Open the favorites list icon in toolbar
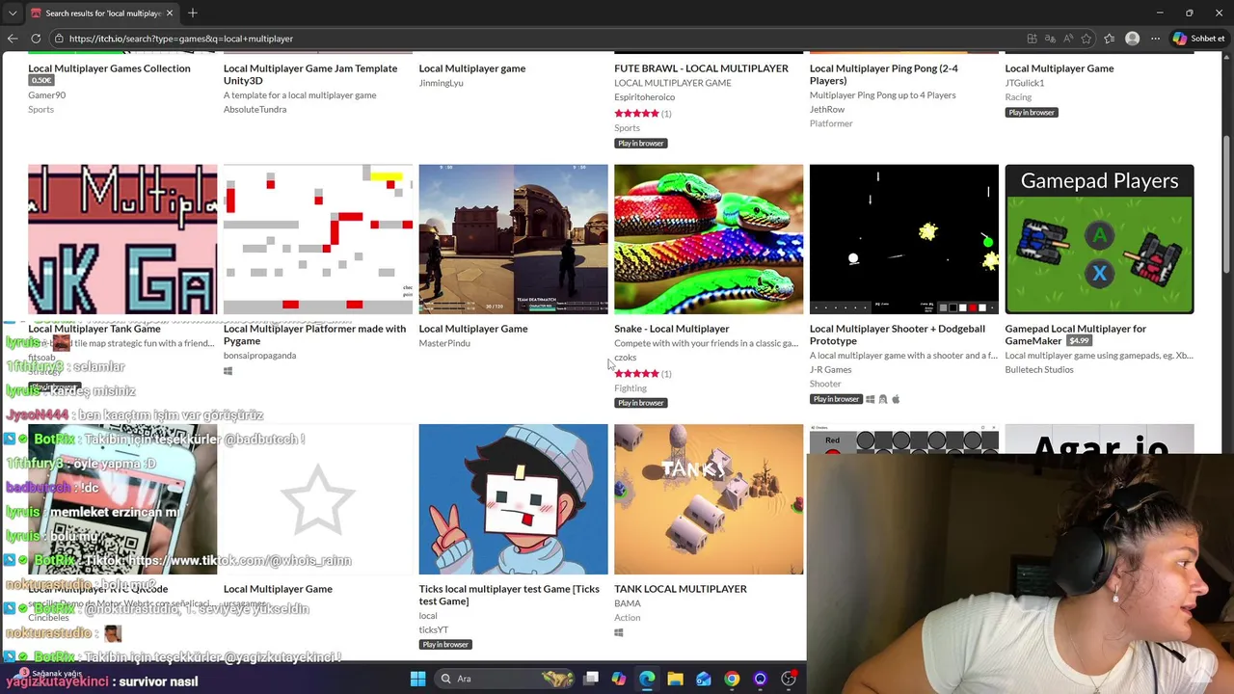This screenshot has height=694, width=1234. click(1110, 39)
